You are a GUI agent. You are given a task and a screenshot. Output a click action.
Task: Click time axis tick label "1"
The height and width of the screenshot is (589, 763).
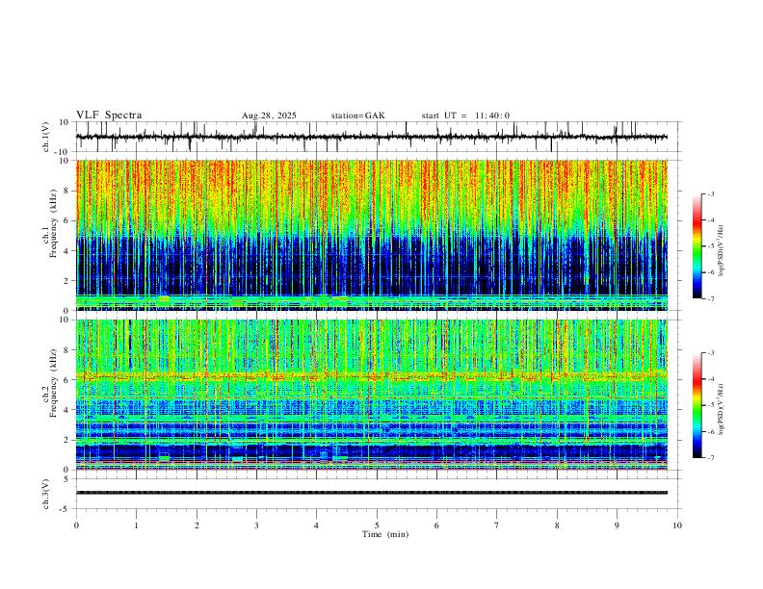[136, 525]
